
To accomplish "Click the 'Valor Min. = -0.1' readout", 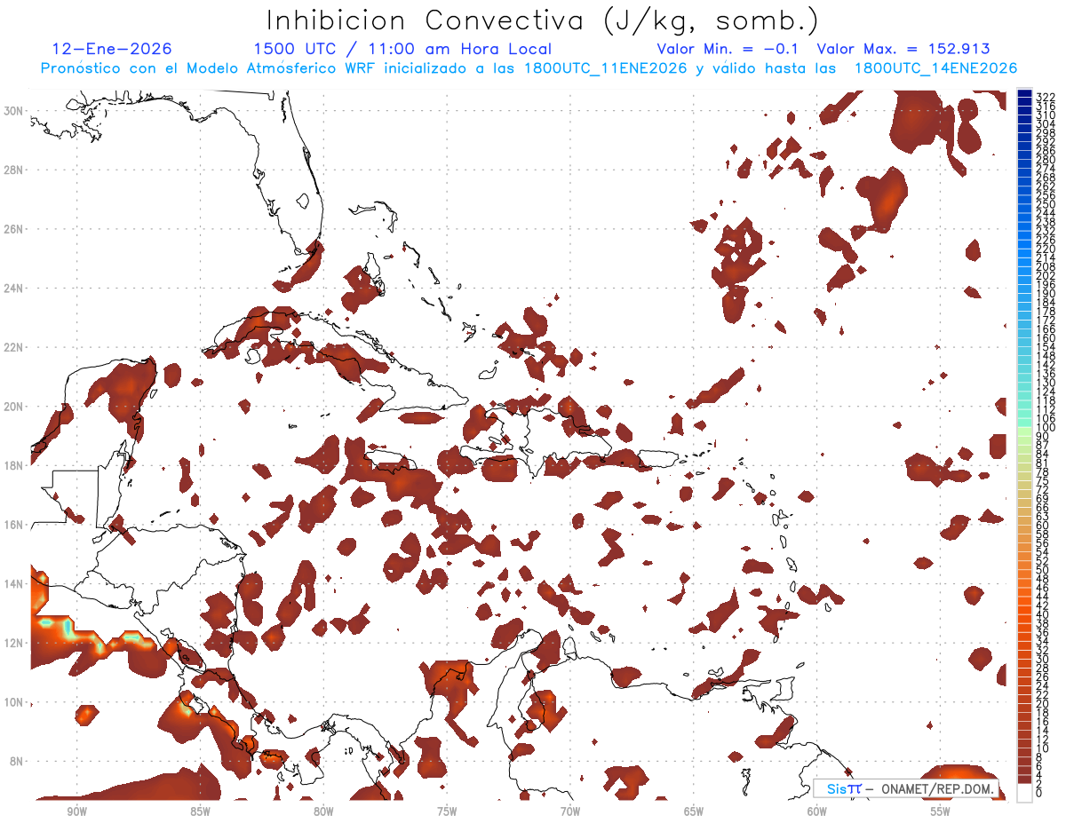I will (x=728, y=49).
